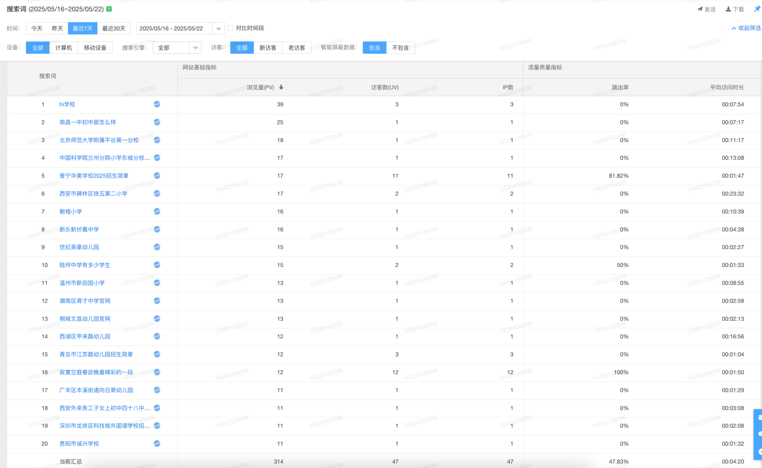Click the trend icon beside 新乐新伏羲中学
The image size is (762, 468).
(157, 229)
